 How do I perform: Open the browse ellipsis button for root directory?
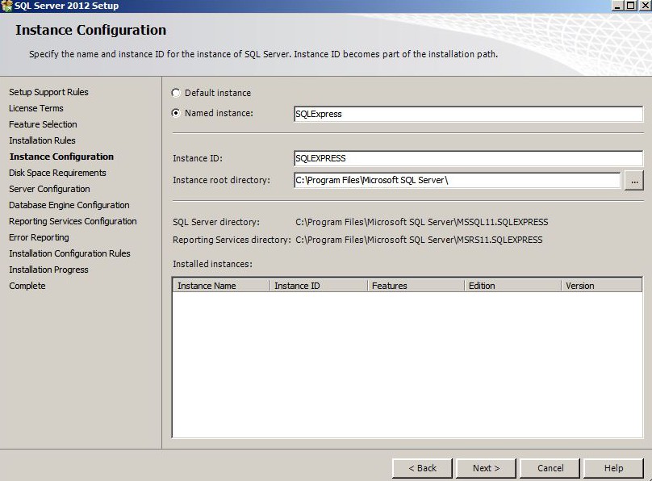point(633,181)
